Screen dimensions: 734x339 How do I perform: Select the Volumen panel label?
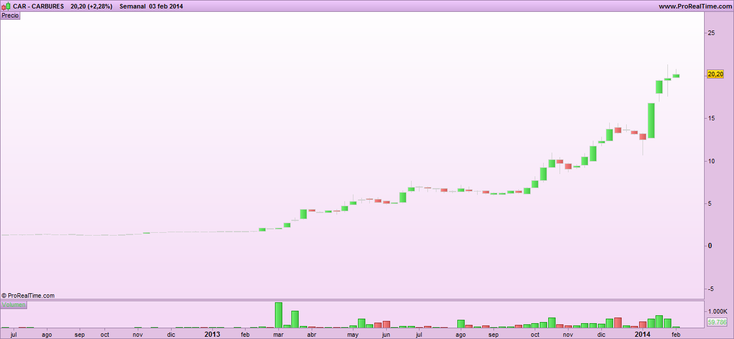pyautogui.click(x=14, y=305)
